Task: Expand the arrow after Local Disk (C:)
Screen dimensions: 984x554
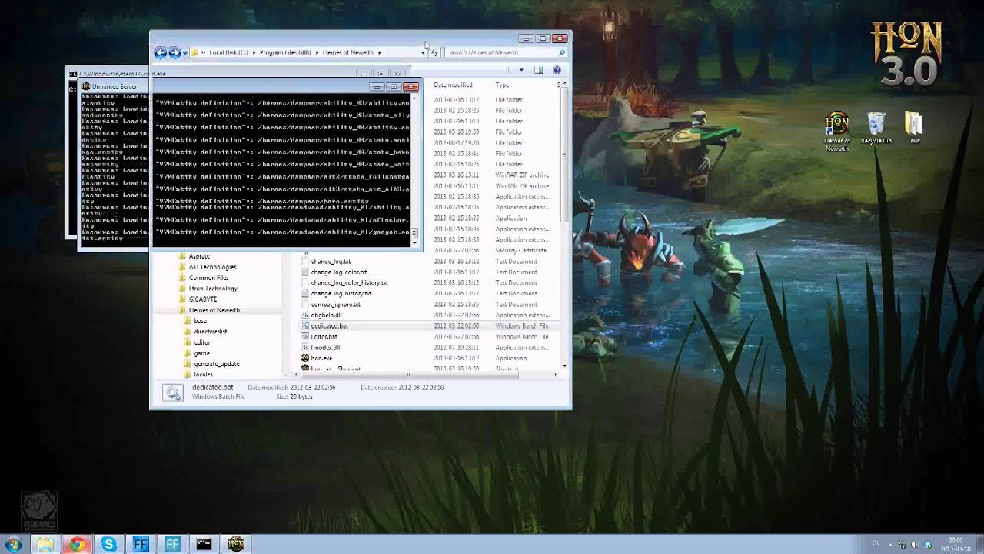Action: click(x=254, y=52)
